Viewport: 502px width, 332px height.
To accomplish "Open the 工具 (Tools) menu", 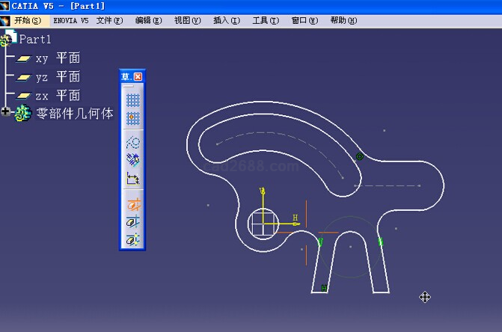I will 265,20.
